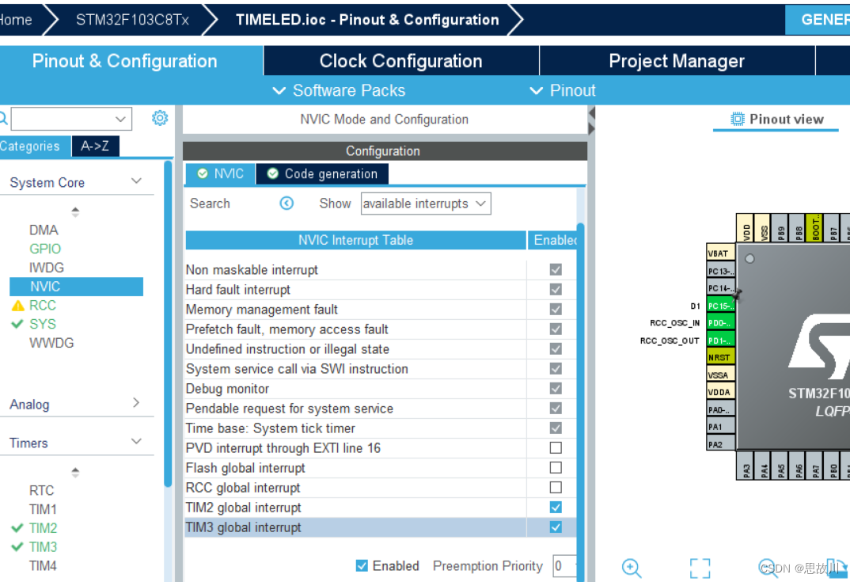The image size is (850, 582).
Task: Click the yellow warning icon next to RCC
Action: (18, 306)
